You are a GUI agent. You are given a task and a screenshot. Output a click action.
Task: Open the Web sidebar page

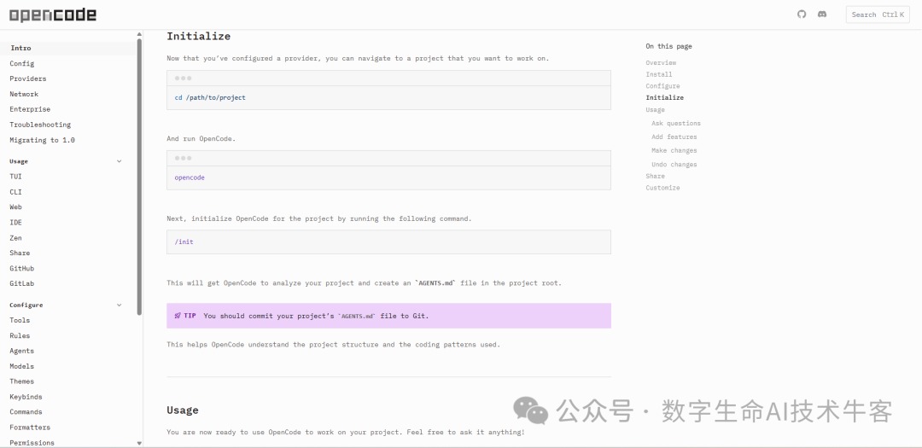point(16,207)
